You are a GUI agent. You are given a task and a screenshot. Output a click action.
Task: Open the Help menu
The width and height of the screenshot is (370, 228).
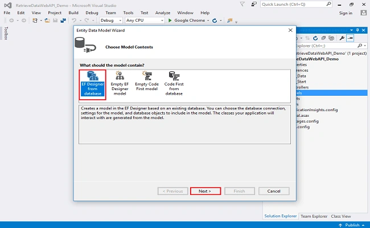(205, 13)
